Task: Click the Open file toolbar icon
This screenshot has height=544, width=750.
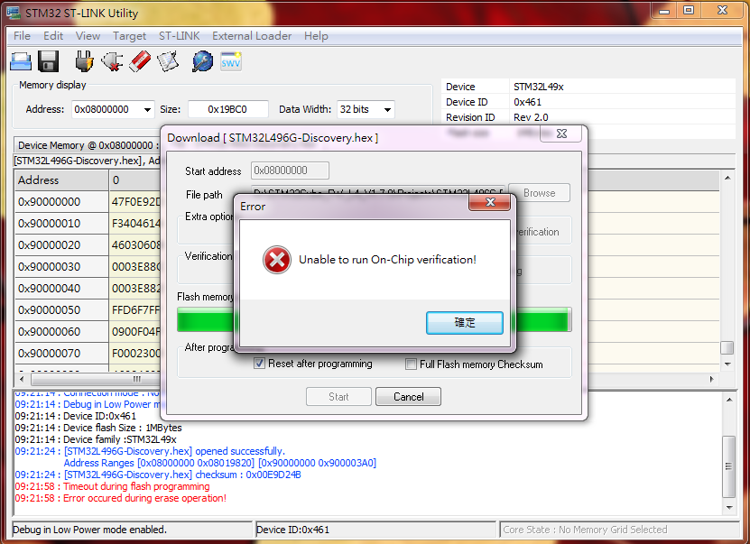Action: [x=21, y=61]
